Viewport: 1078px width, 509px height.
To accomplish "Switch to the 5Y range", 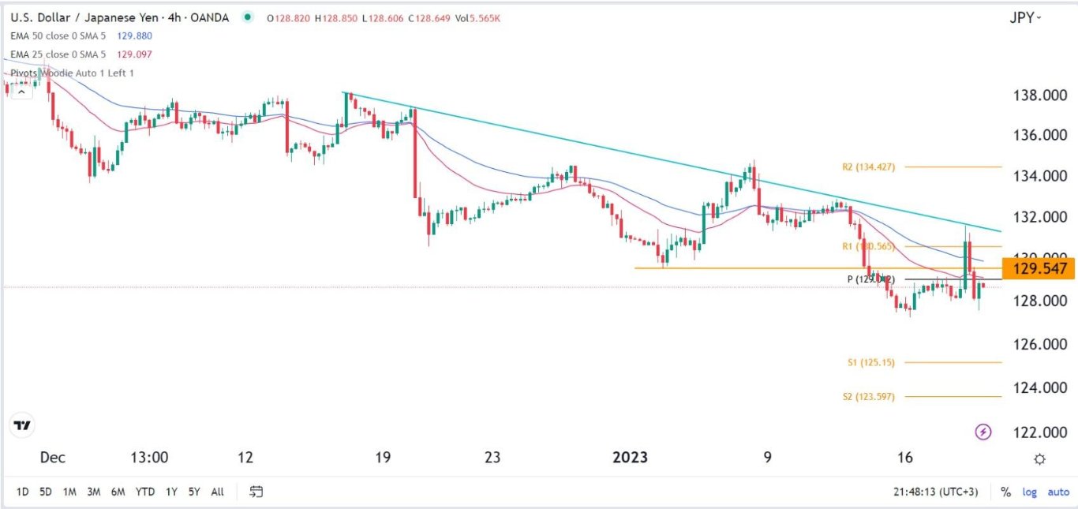I will tap(194, 492).
